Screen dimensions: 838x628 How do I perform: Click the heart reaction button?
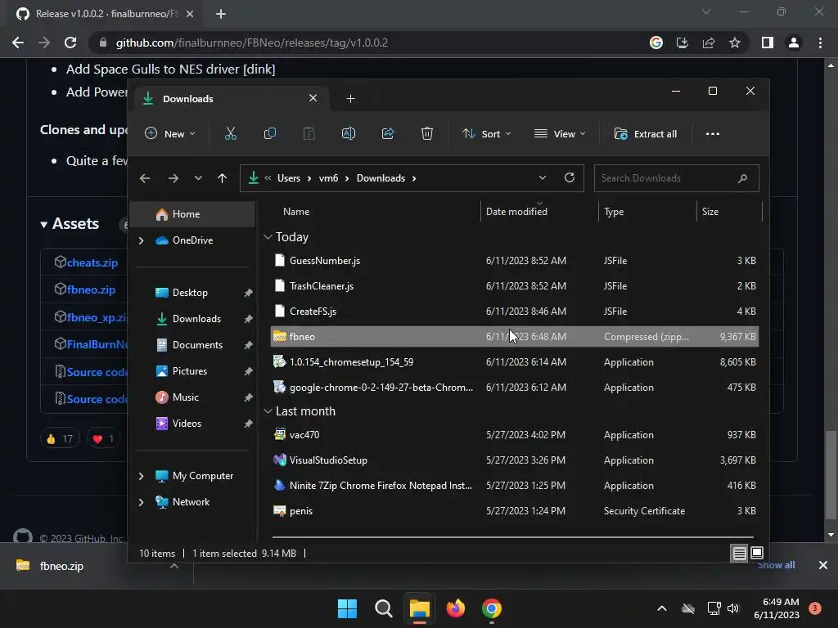tap(104, 438)
